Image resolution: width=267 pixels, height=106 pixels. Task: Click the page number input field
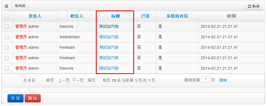pyautogui.click(x=206, y=79)
